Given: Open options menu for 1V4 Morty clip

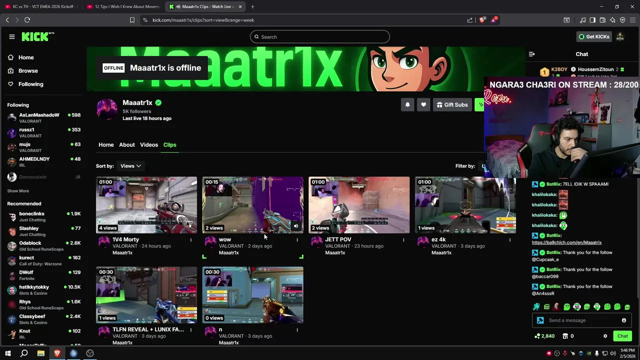Looking at the screenshot, I should pyautogui.click(x=191, y=240).
